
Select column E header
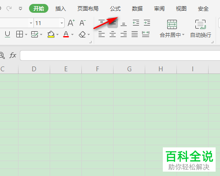[66, 69]
